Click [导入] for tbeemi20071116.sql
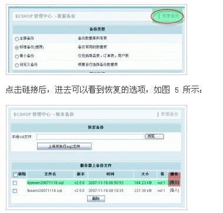Viewport: 223px width, 213px height. click(174, 190)
